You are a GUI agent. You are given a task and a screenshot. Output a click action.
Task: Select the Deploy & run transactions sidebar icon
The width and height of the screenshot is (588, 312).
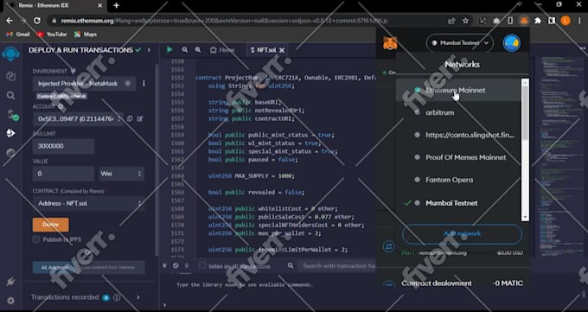coord(10,133)
